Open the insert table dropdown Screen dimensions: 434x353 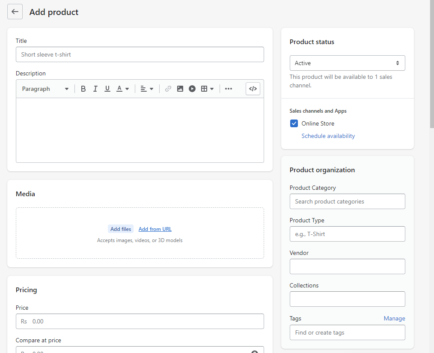coord(207,89)
